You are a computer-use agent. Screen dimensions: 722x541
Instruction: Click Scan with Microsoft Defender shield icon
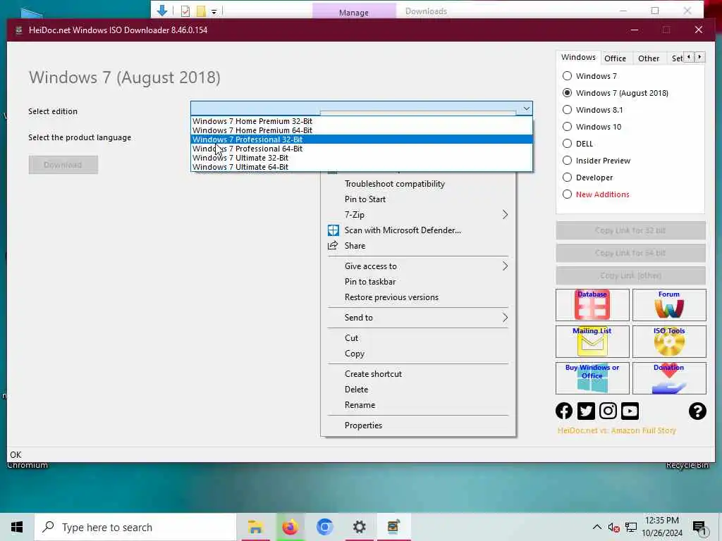coord(333,230)
